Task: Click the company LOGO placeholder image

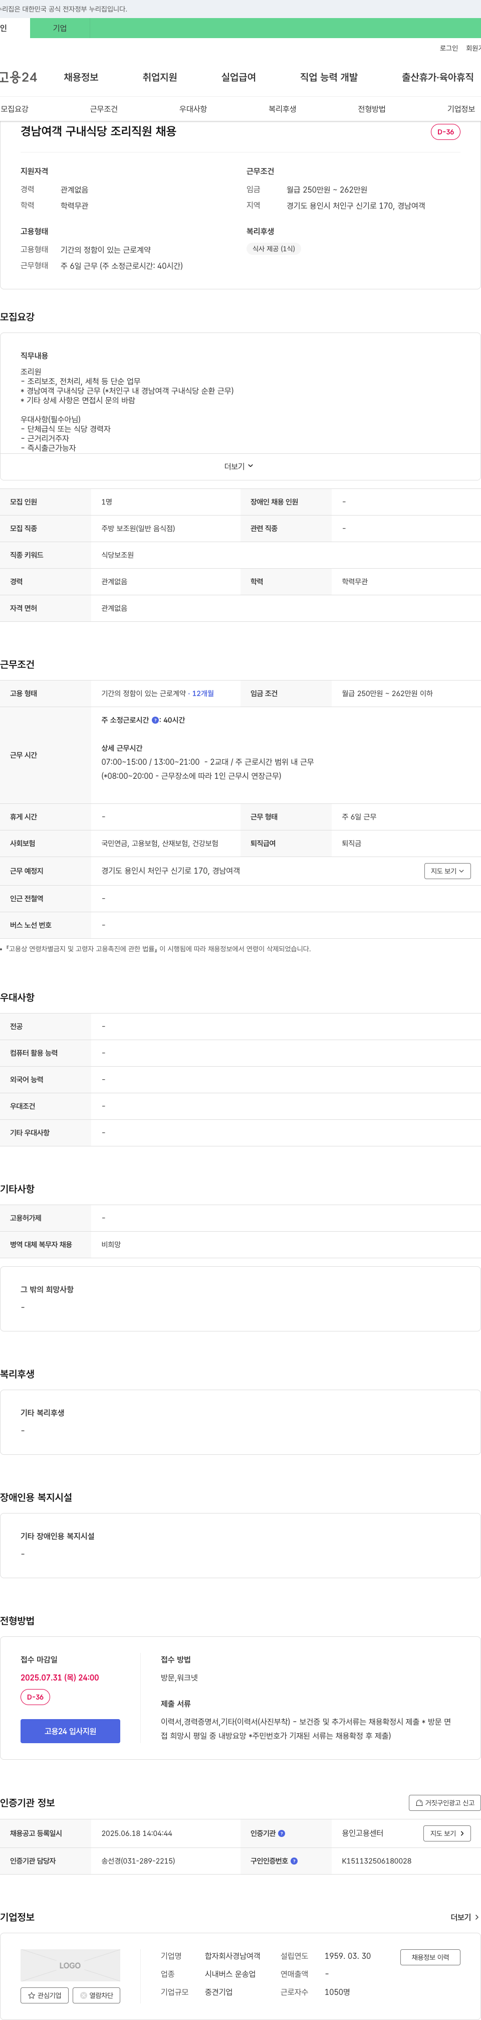Action: click(x=71, y=1965)
